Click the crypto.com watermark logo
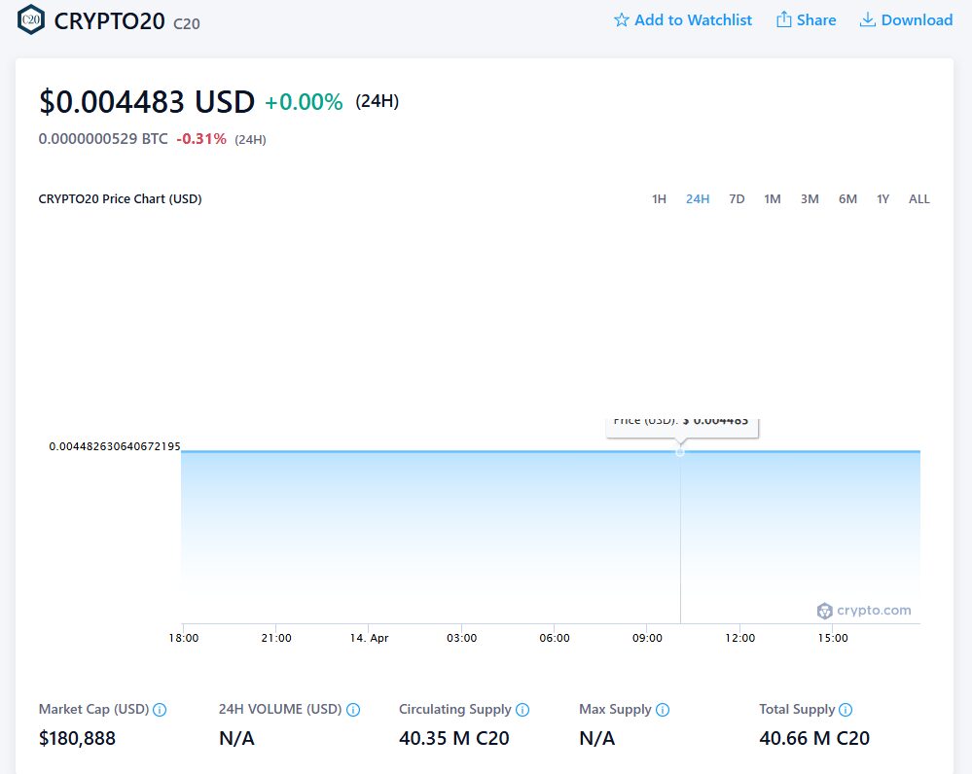This screenshot has height=774, width=972. pos(864,611)
